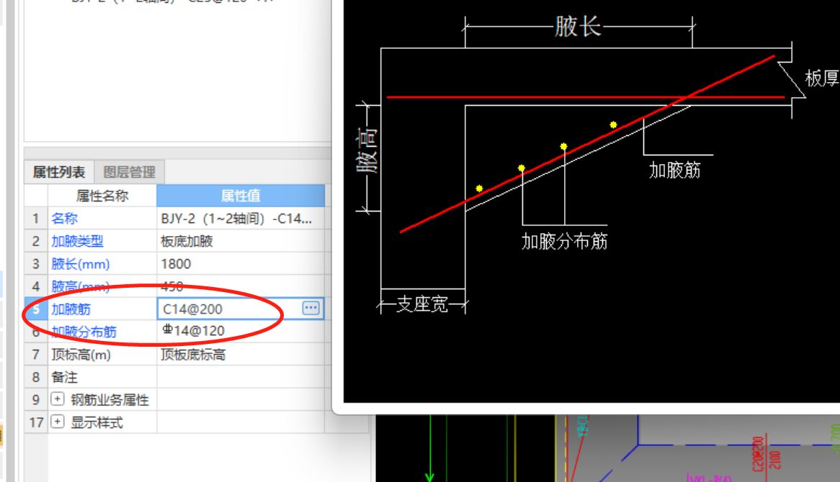Select the 腋高(mm) property name

(x=81, y=287)
